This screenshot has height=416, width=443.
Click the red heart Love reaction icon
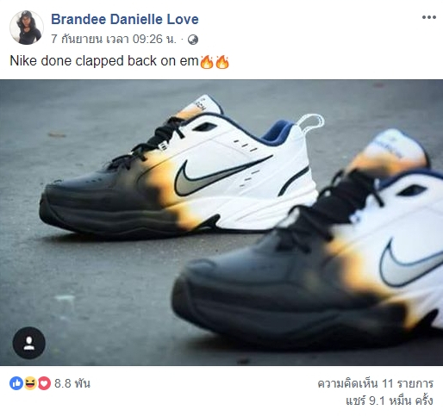coord(44,383)
